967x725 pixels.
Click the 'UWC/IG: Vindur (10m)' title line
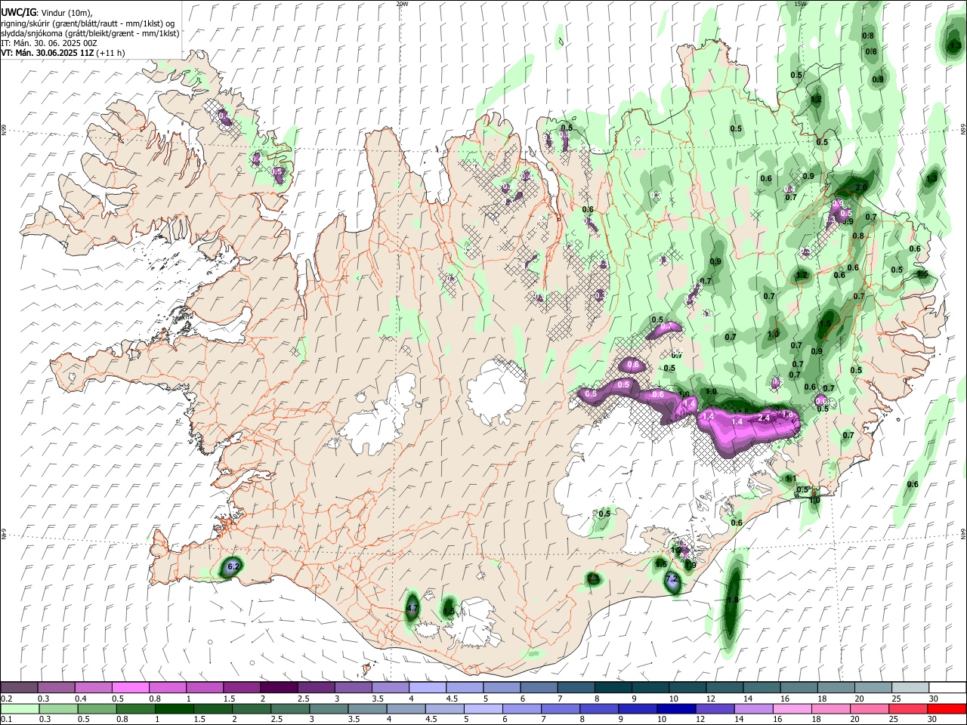click(47, 13)
